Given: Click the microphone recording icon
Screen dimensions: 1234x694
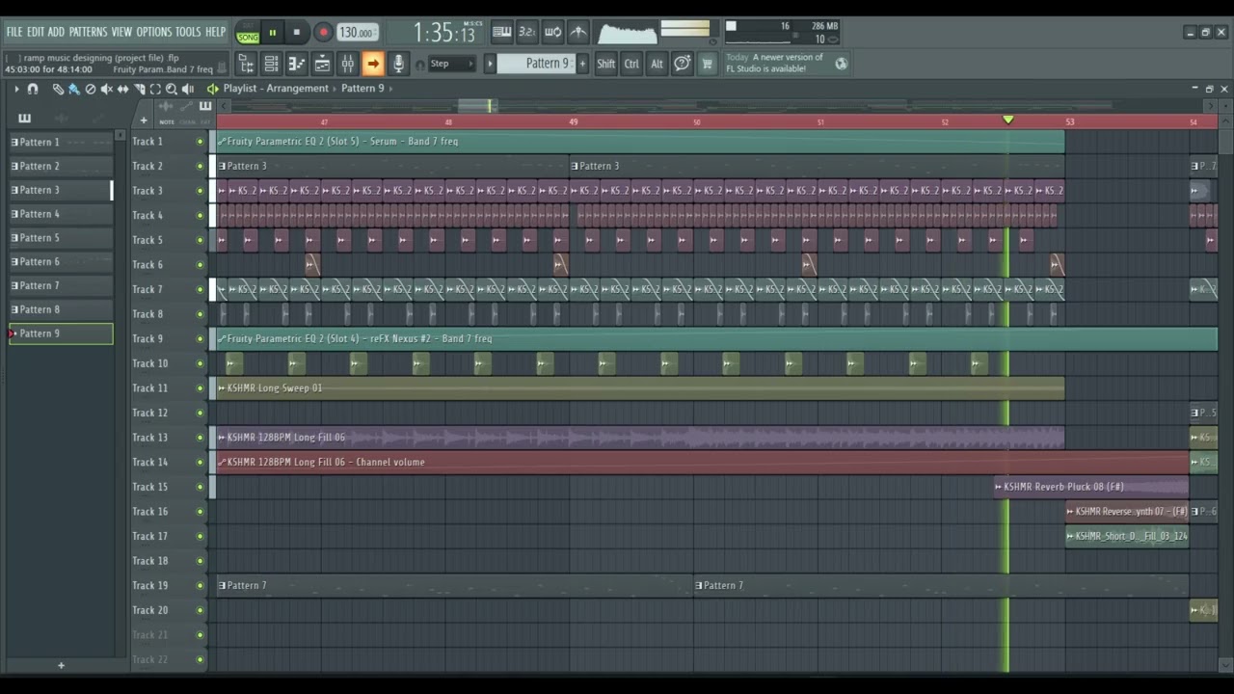Looking at the screenshot, I should pyautogui.click(x=398, y=64).
